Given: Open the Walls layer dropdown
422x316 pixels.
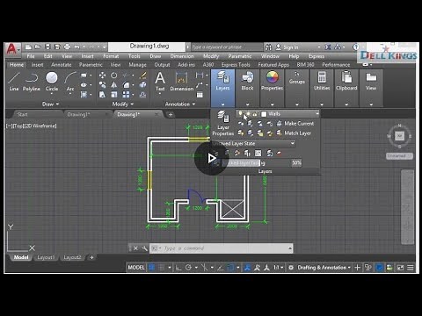Looking at the screenshot, I should click(x=317, y=114).
